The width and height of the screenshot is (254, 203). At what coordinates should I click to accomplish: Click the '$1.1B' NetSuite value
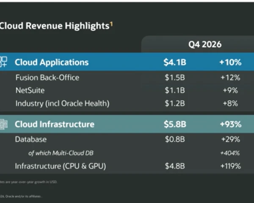click(175, 91)
